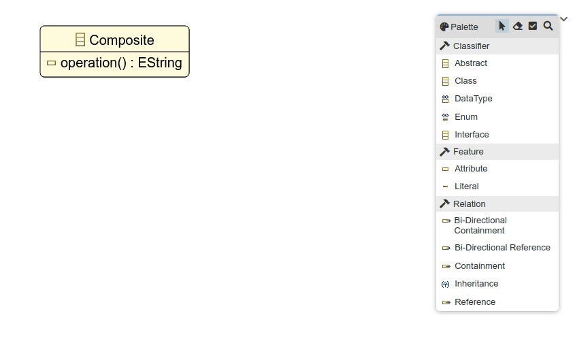The image size is (575, 358).
Task: Select the Enum palette tool
Action: (465, 117)
